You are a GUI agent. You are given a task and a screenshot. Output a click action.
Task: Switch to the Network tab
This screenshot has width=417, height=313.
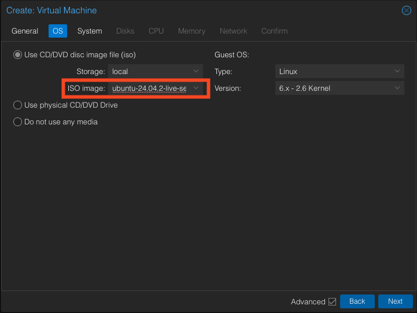tap(233, 31)
